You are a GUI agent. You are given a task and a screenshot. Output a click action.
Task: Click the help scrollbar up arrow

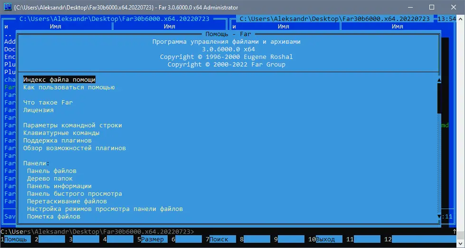click(439, 80)
